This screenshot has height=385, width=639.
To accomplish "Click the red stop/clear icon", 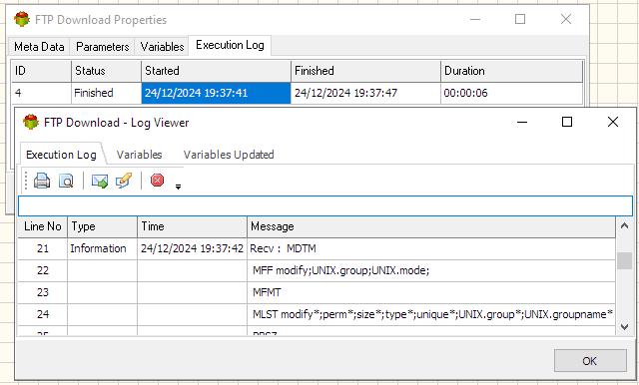I will click(x=158, y=180).
